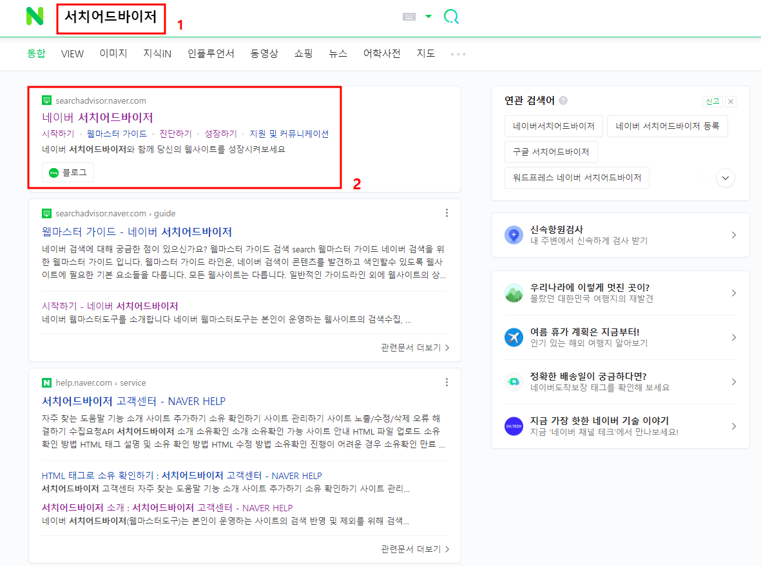Click the green search magnifier icon
Viewport: 761px width, 566px height.
[451, 16]
